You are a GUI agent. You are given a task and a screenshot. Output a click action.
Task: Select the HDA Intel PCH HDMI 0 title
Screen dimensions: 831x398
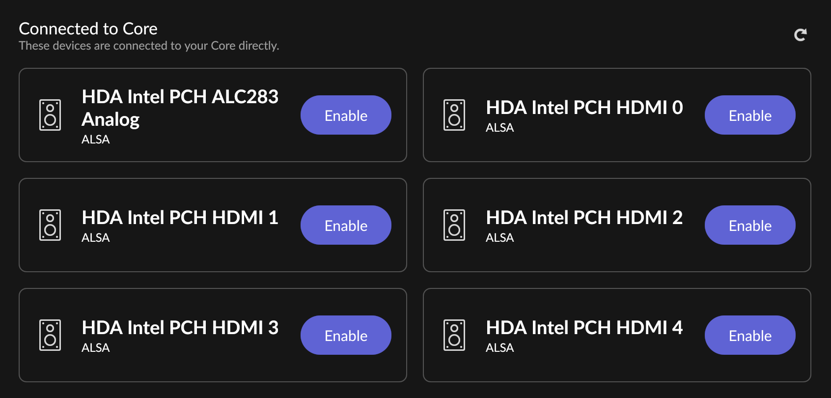[584, 108]
